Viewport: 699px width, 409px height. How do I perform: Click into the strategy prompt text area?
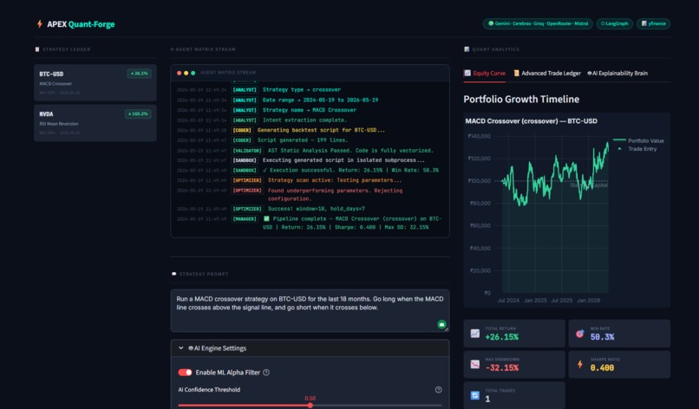pyautogui.click(x=310, y=310)
